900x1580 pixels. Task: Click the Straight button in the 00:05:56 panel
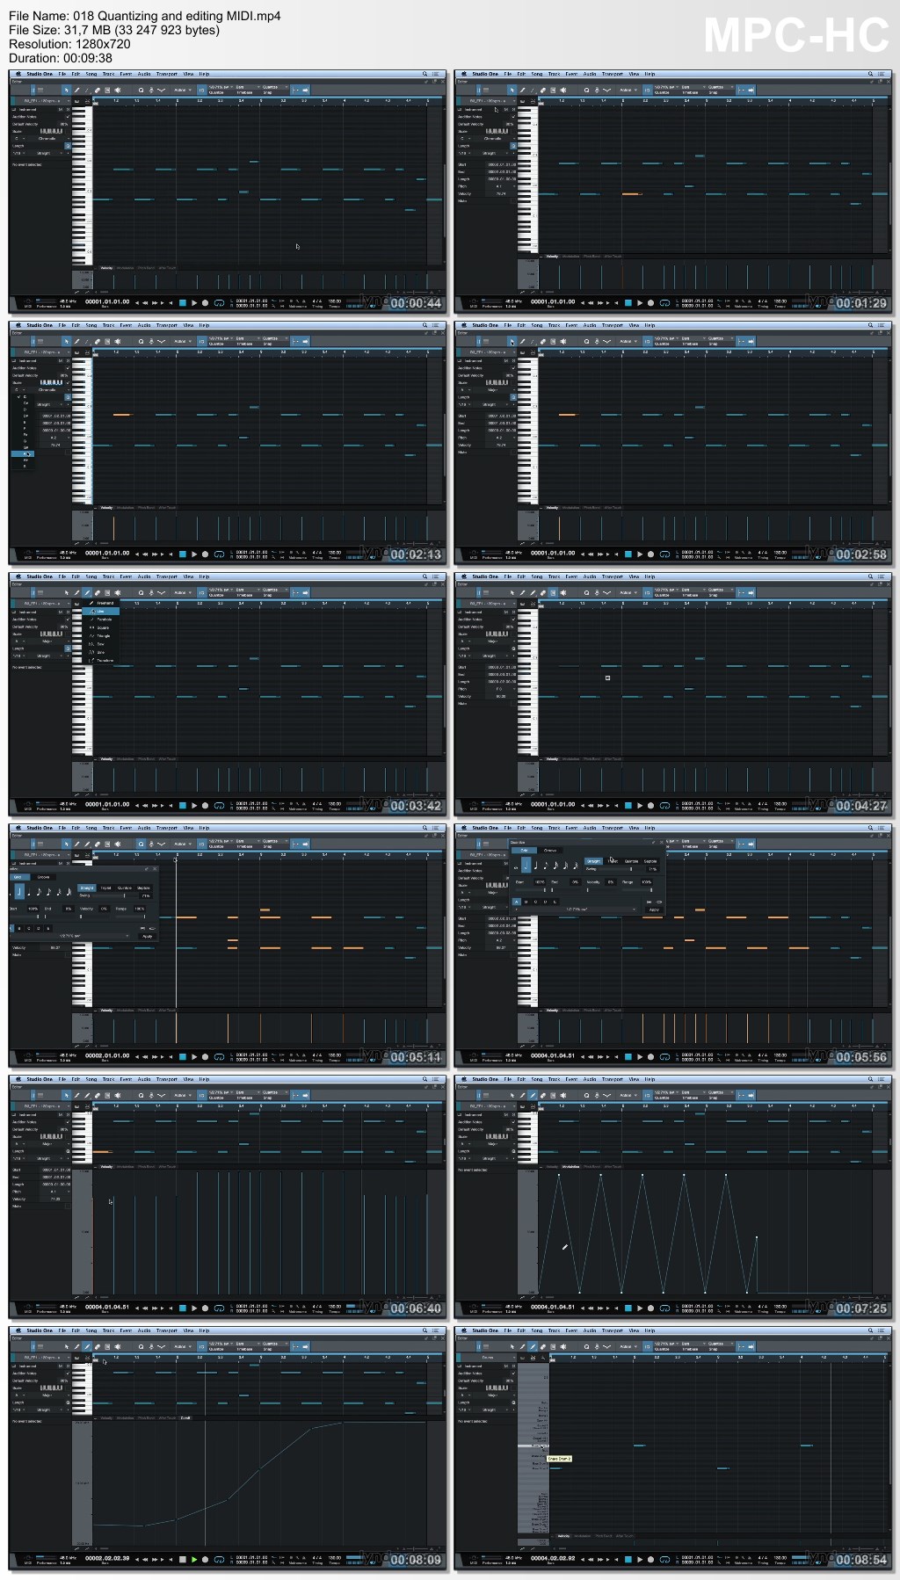(x=593, y=861)
